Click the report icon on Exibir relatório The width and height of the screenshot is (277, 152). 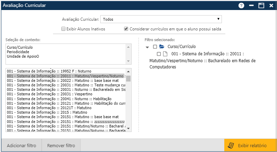232,146
